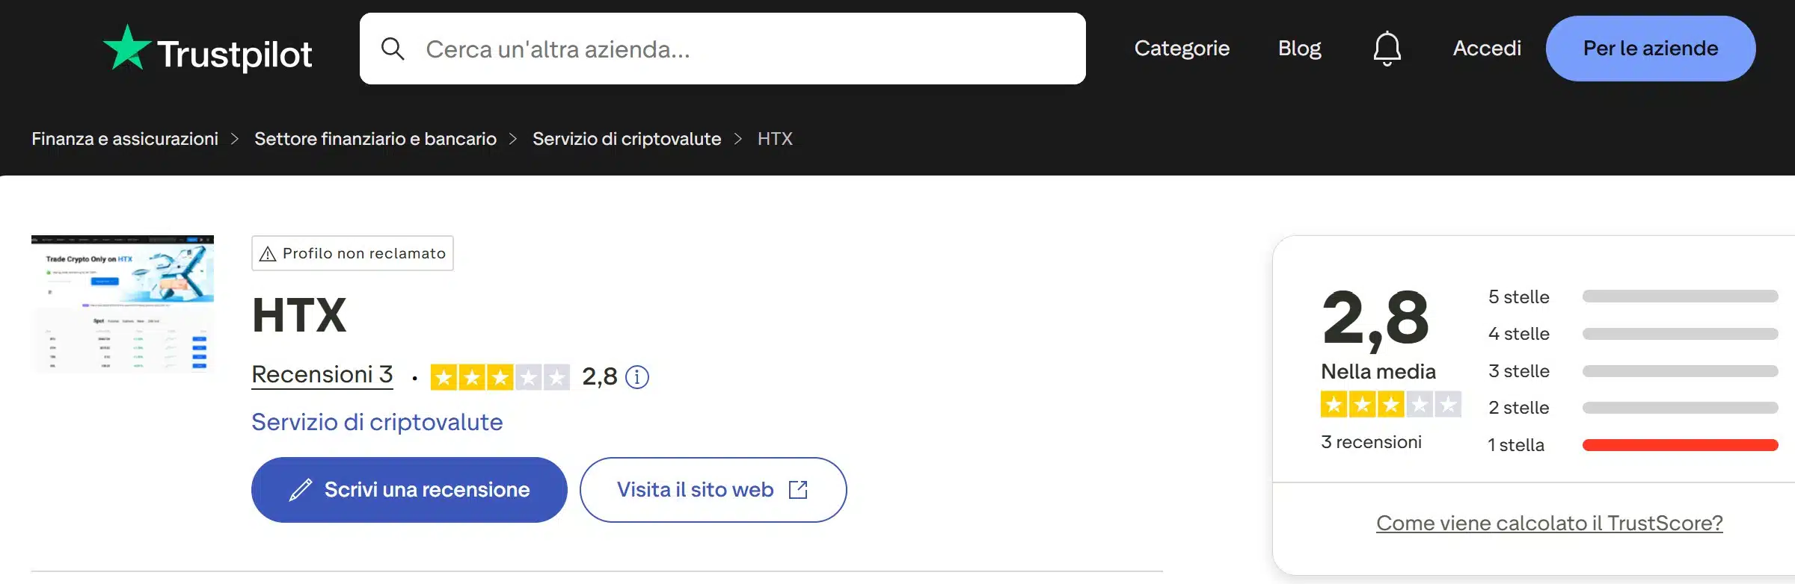Screen dimensions: 1795x584
Task: Click the warning triangle on unclaimed profile
Action: coord(267,254)
